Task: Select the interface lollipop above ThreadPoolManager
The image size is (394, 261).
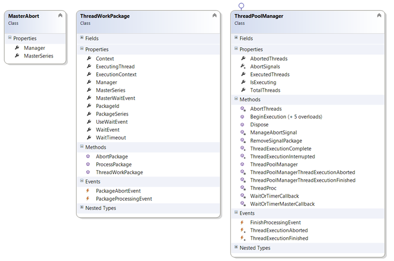Action: pyautogui.click(x=241, y=6)
